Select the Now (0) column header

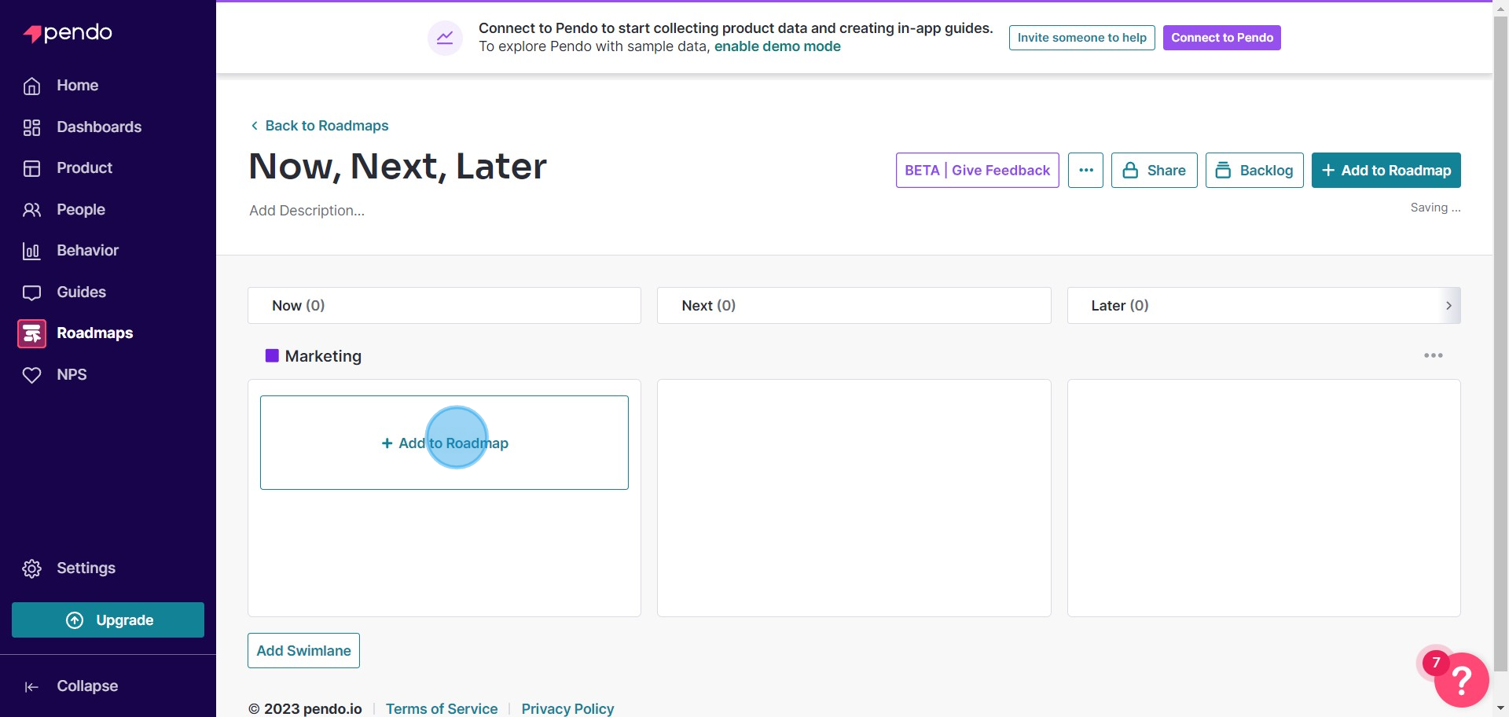coord(444,306)
